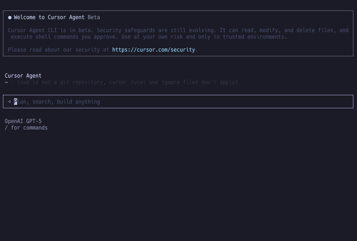The height and width of the screenshot is (241, 357).
Task: Click the Beta label in welcome banner
Action: [94, 17]
